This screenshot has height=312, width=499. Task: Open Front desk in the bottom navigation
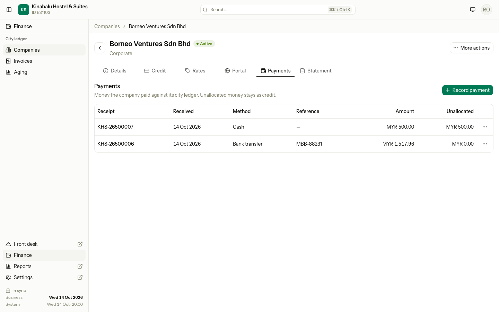pos(44,244)
